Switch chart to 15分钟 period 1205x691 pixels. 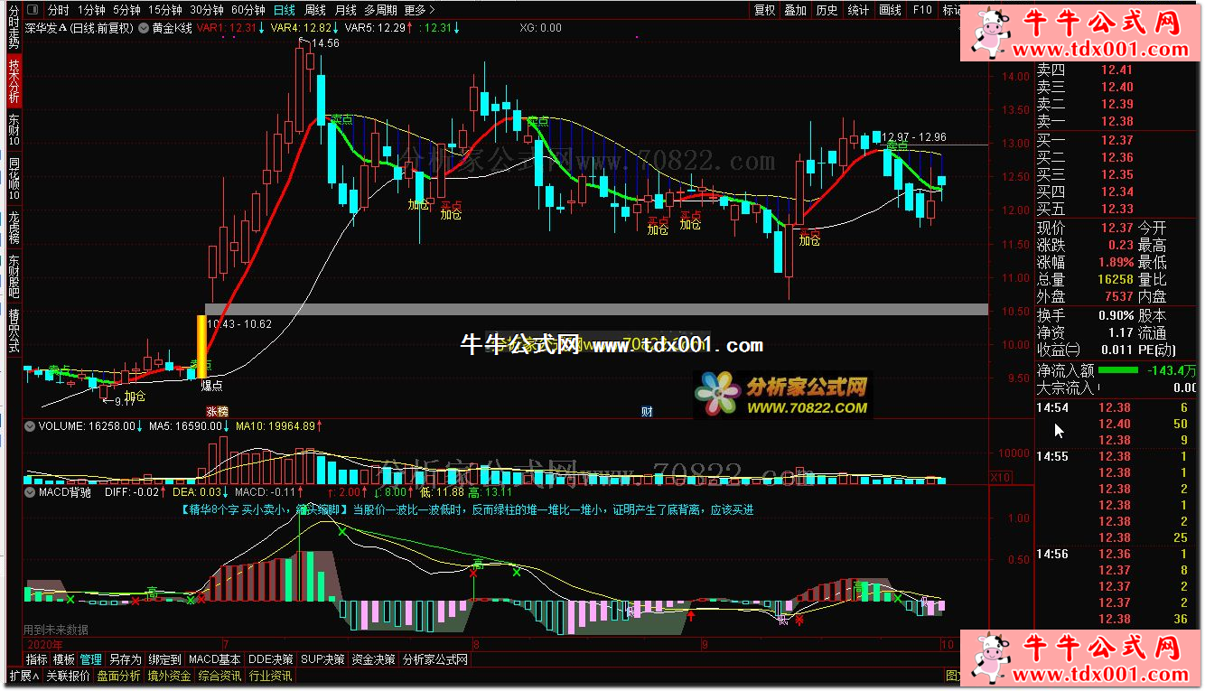coord(165,10)
